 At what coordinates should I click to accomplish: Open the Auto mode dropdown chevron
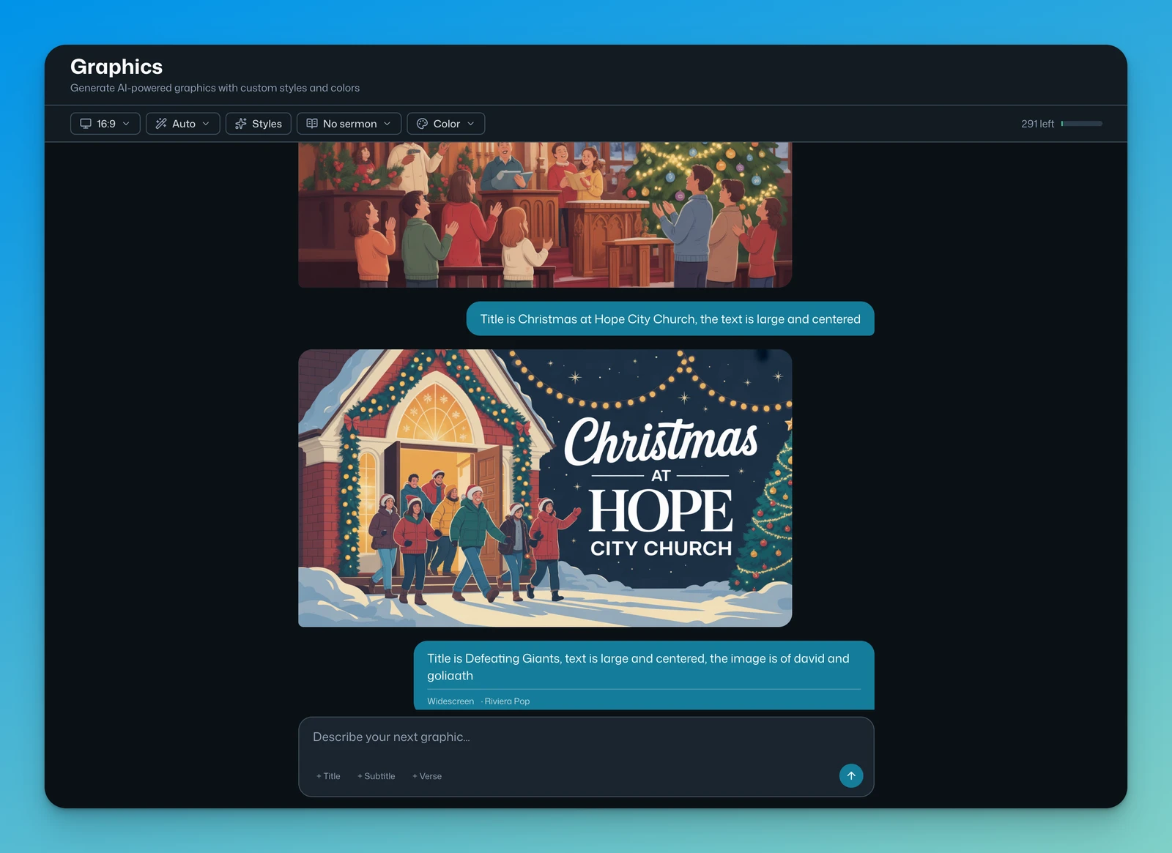pos(206,124)
